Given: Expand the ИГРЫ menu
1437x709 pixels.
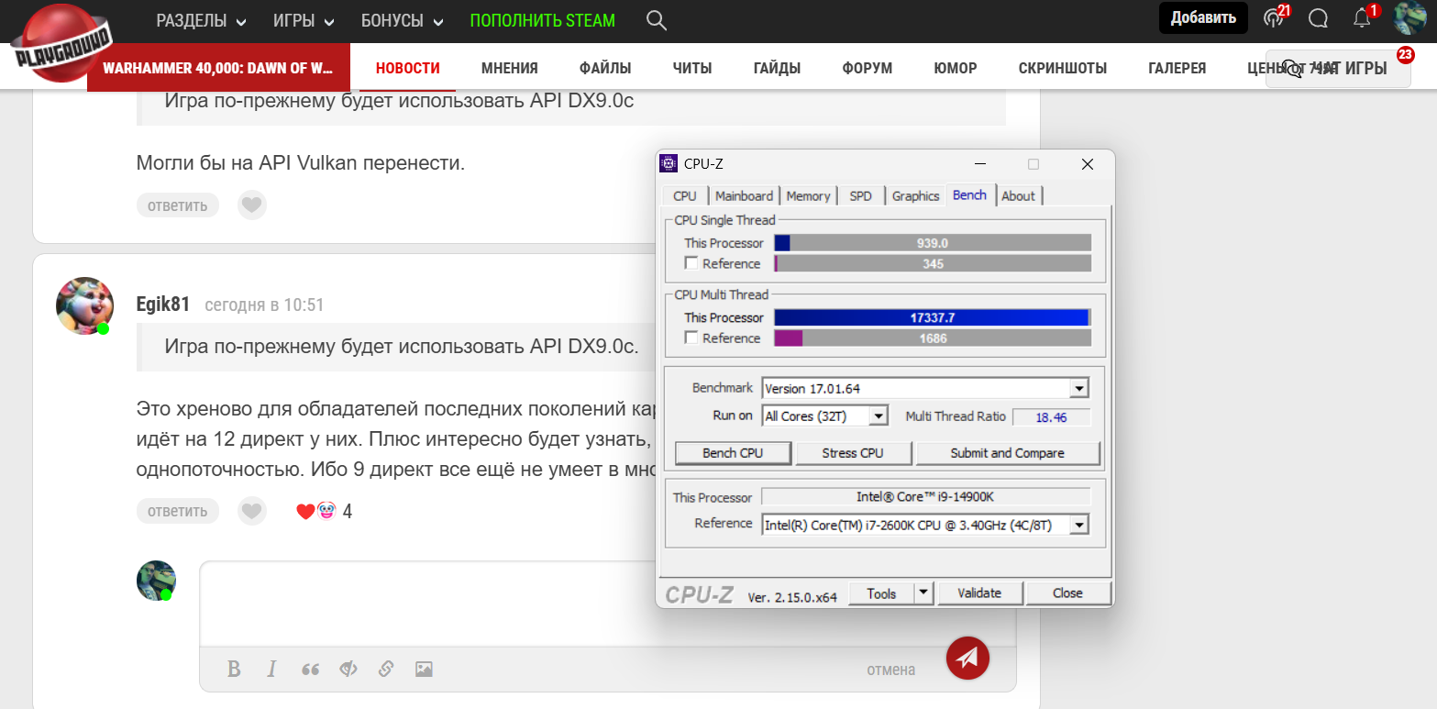Looking at the screenshot, I should pos(304,20).
